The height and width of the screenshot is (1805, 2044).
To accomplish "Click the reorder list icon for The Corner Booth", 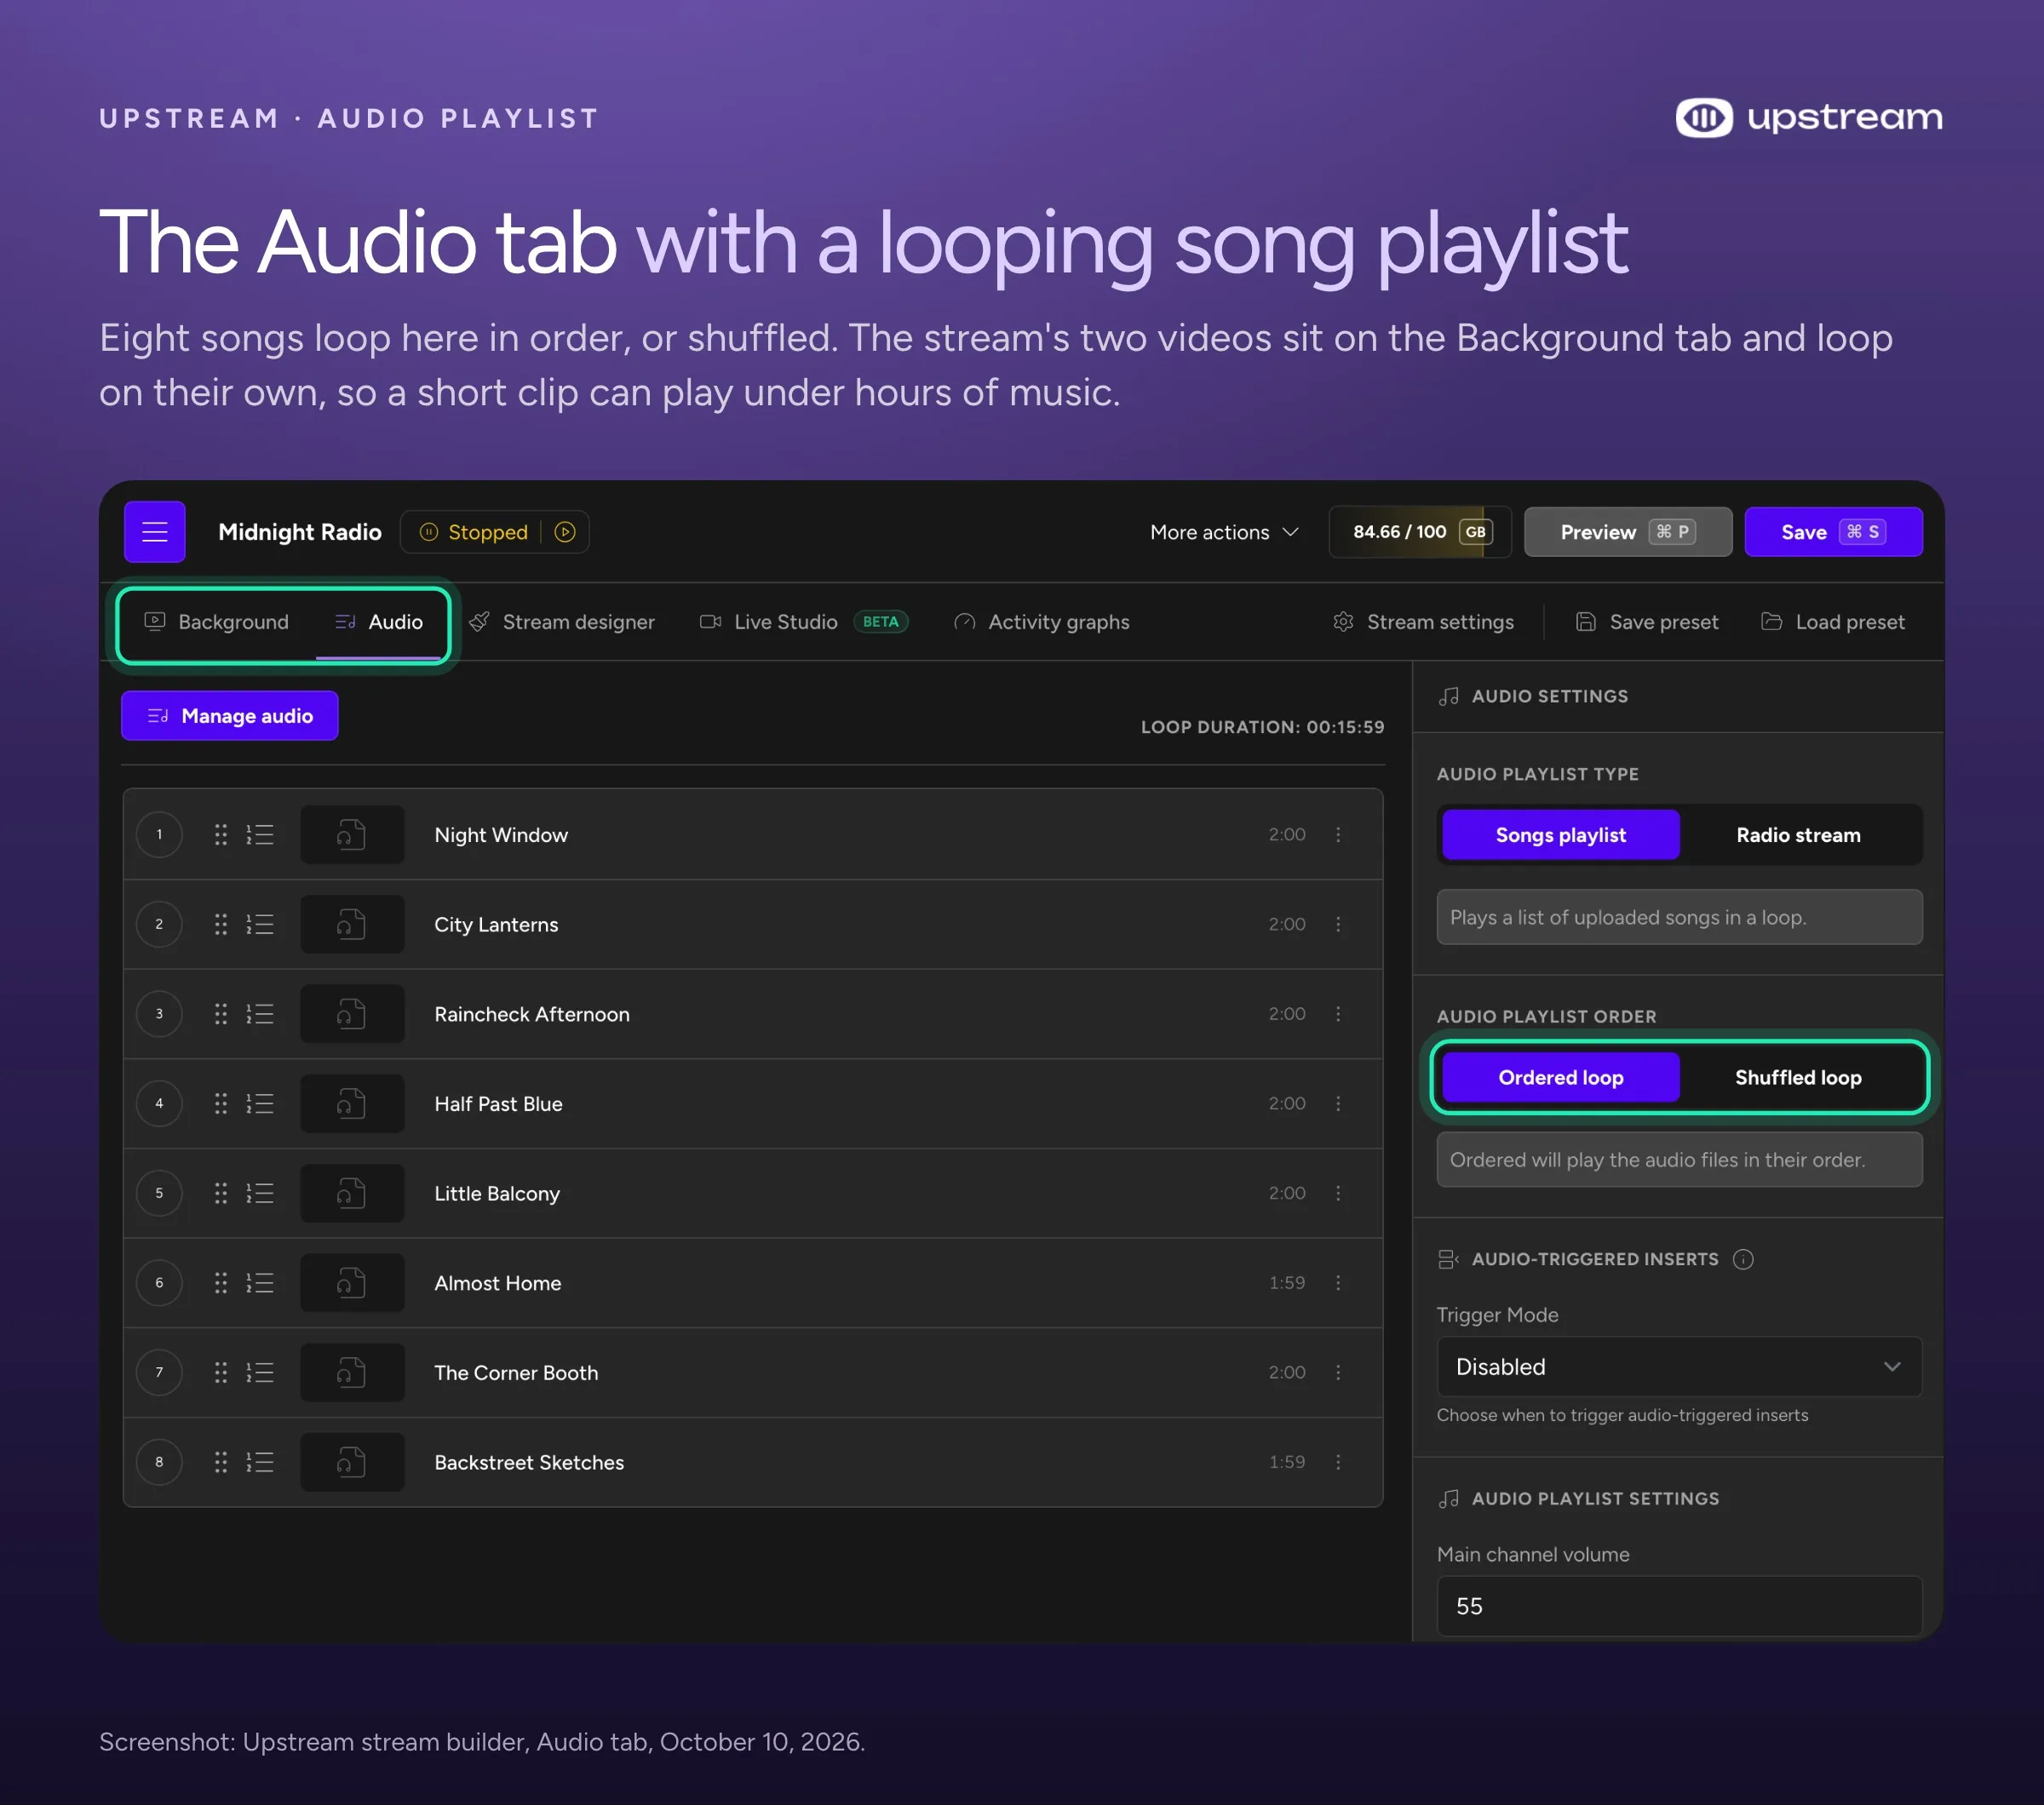I will pyautogui.click(x=260, y=1372).
